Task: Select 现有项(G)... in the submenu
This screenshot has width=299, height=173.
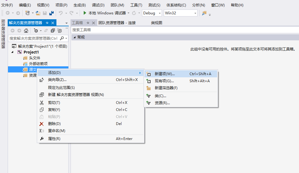Action: 181,81
